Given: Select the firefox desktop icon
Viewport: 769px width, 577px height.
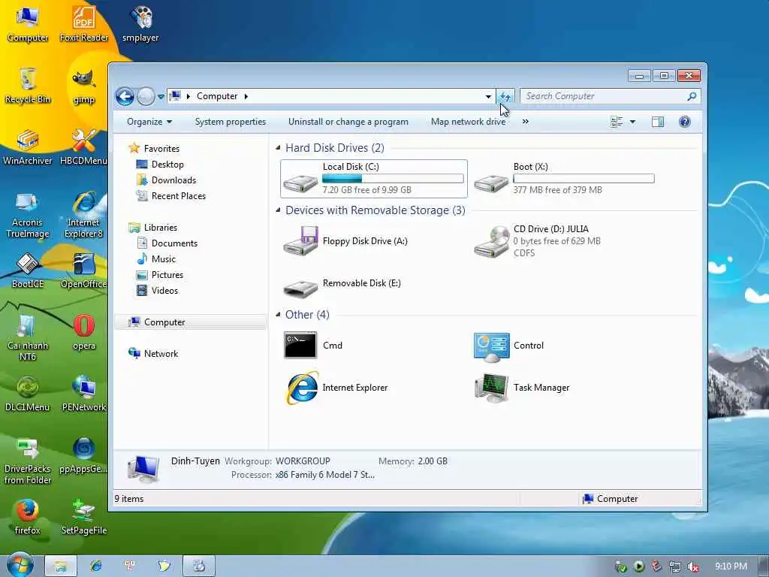Looking at the screenshot, I should 28,517.
